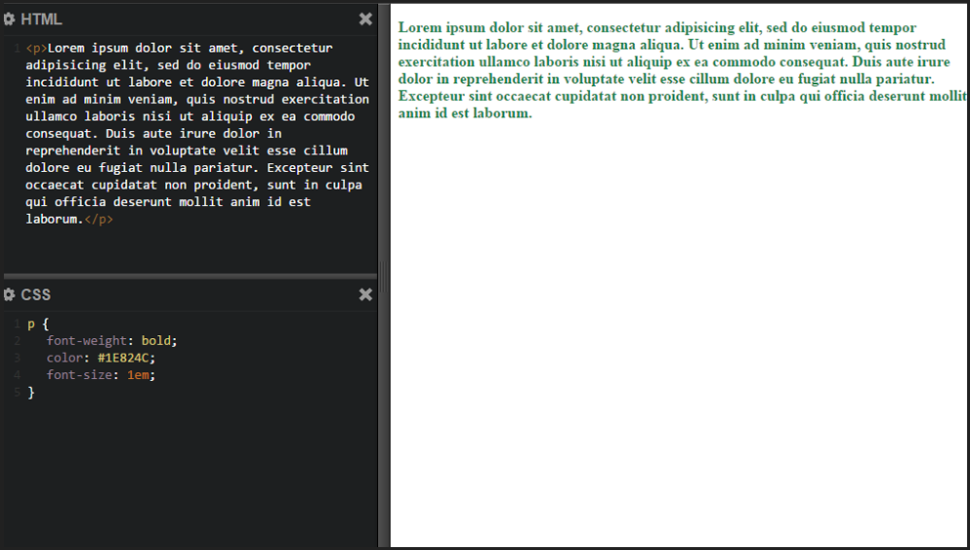
Task: Open the CSS panel settings gear
Action: tap(10, 294)
